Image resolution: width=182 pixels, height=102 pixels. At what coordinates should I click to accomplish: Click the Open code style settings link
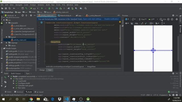[92, 19]
